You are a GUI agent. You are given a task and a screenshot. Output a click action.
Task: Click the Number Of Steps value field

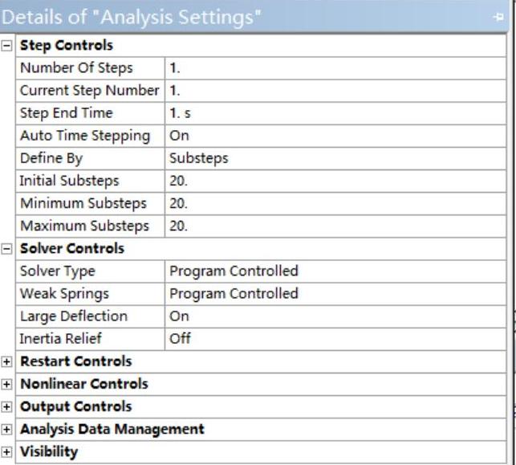[337, 67]
